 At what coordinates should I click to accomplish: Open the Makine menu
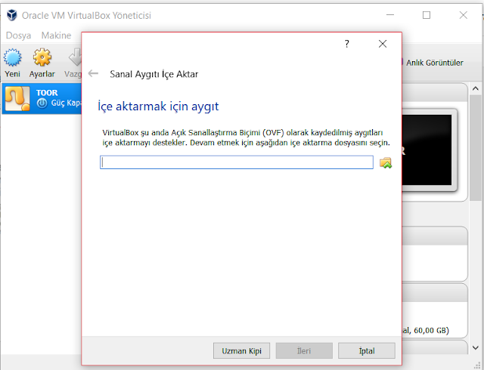pos(56,35)
